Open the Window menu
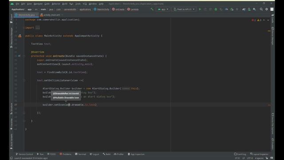The image size is (284, 160). [x=93, y=4]
